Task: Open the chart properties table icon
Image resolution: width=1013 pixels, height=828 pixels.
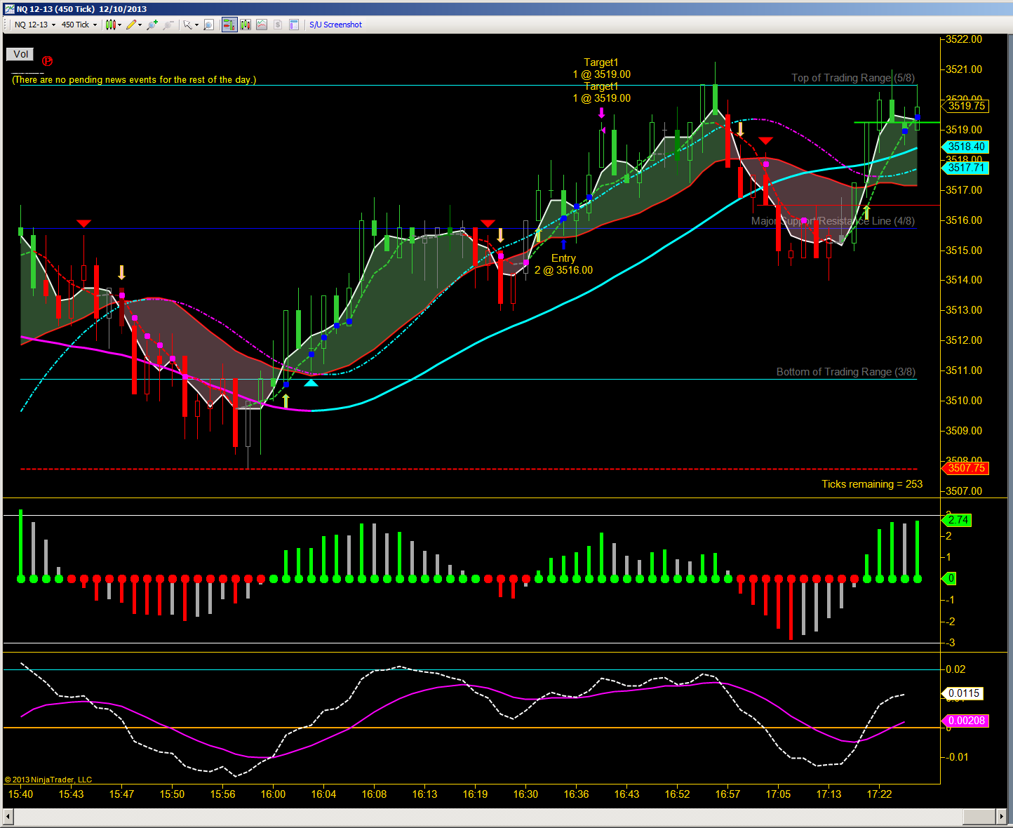Action: (294, 25)
